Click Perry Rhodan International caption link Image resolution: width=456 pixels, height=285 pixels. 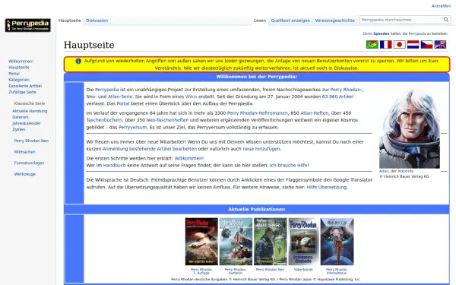(337, 271)
